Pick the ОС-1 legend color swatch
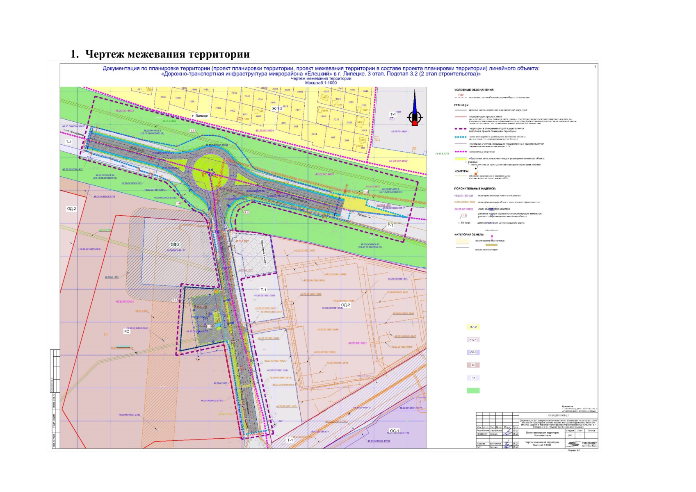The width and height of the screenshot is (696, 492). coord(473,353)
